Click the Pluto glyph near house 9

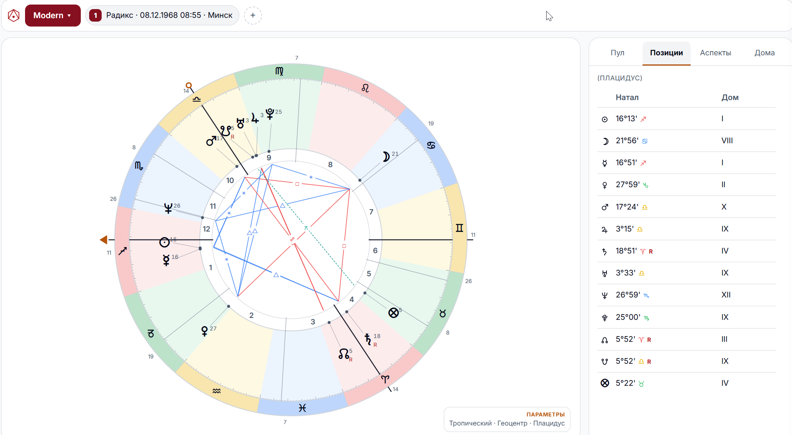pos(270,114)
